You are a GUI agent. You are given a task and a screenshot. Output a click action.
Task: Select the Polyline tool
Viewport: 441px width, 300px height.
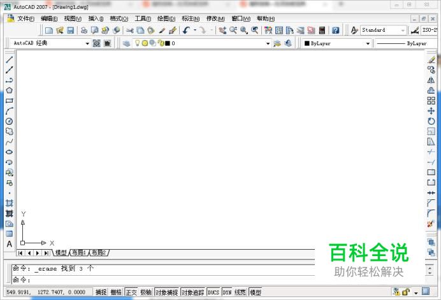[10, 80]
